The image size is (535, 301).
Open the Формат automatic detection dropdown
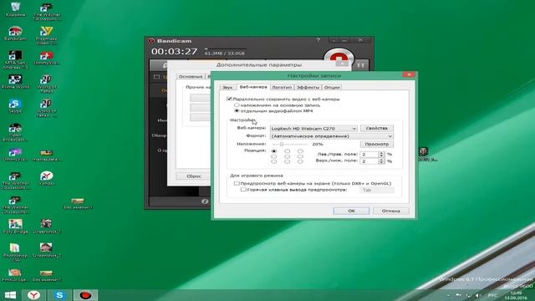point(331,136)
